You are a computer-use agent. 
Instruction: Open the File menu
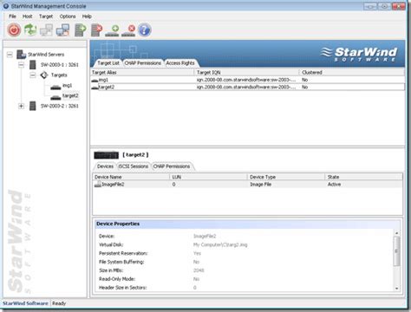tap(12, 16)
